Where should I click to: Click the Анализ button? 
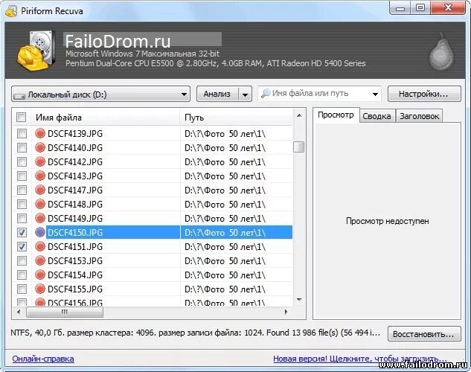coord(217,94)
